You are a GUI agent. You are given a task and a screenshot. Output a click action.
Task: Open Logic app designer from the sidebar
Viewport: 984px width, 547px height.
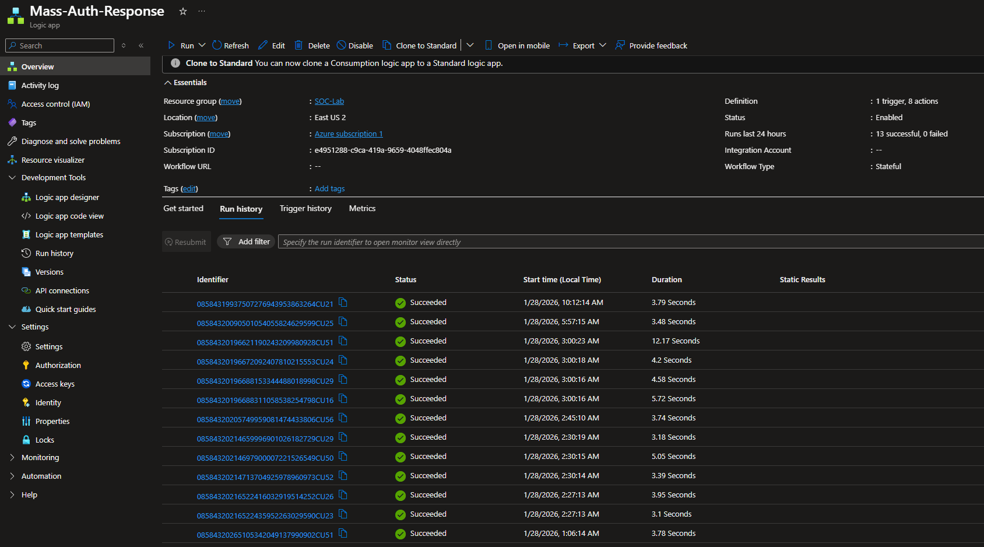(x=67, y=198)
